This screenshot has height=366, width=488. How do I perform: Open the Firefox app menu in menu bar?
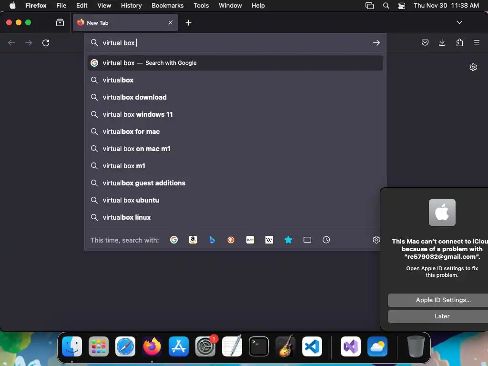tap(36, 5)
